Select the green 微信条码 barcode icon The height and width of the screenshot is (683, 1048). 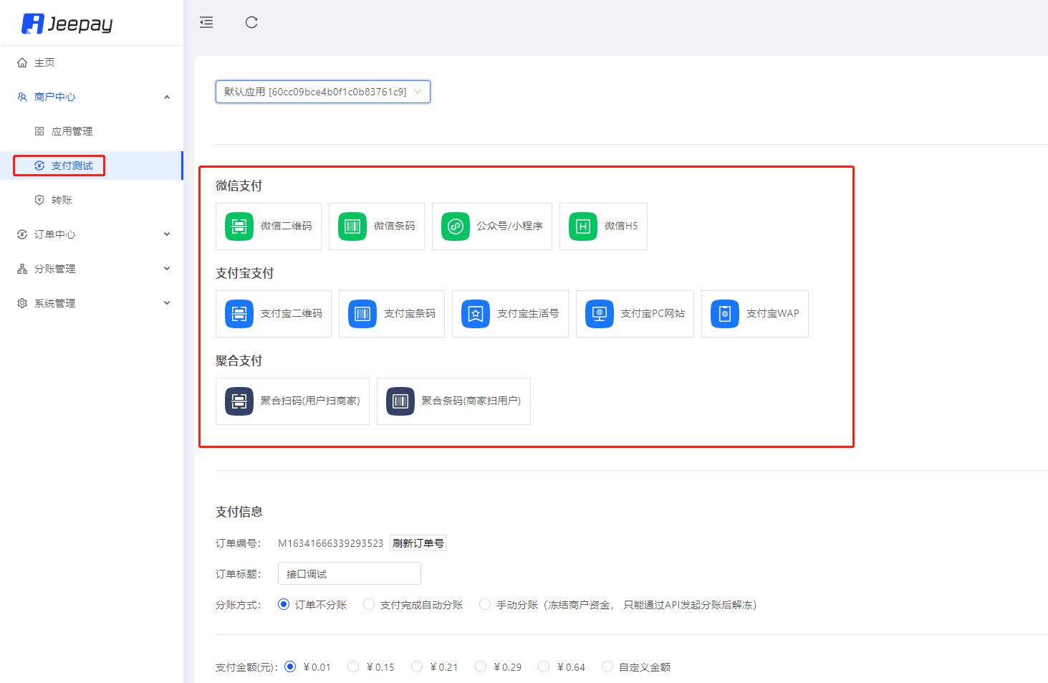[x=352, y=226]
